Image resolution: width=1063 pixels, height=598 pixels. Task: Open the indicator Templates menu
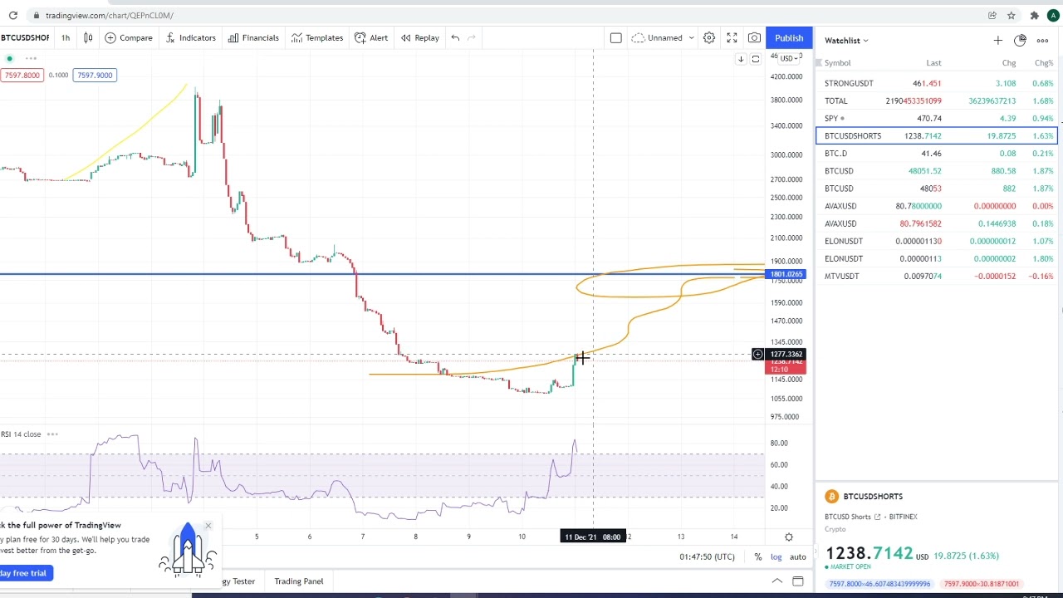point(316,37)
